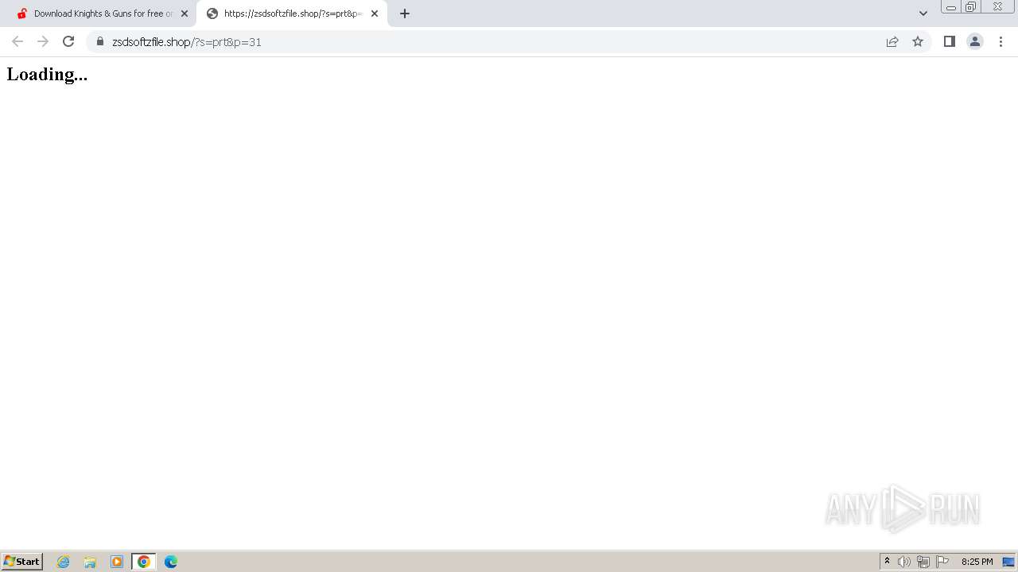Switch to the Download Knights & Guns tab
1018x572 pixels.
(x=98, y=14)
